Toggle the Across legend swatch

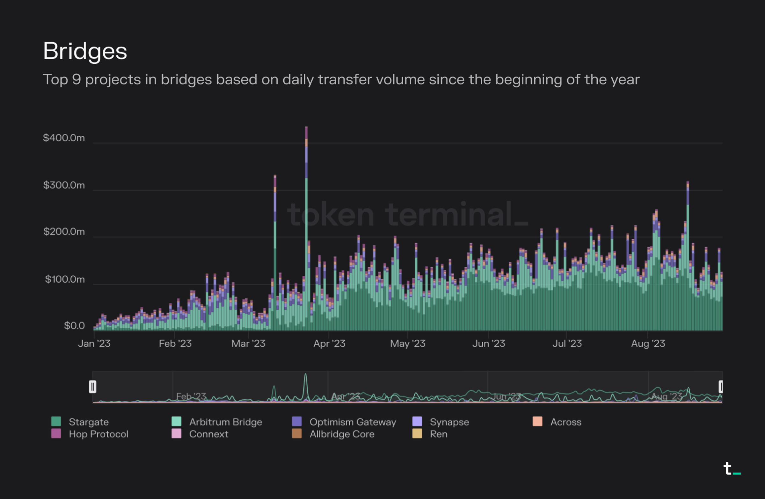(537, 421)
